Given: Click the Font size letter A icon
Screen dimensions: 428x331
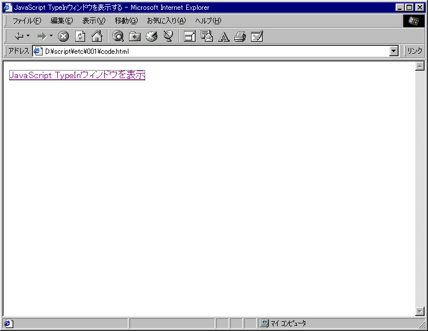Looking at the screenshot, I should tap(224, 36).
